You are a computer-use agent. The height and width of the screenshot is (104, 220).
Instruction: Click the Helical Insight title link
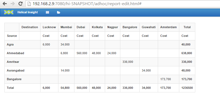tap(28, 12)
